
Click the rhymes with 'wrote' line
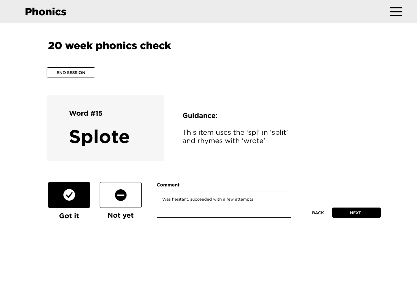coord(224,141)
